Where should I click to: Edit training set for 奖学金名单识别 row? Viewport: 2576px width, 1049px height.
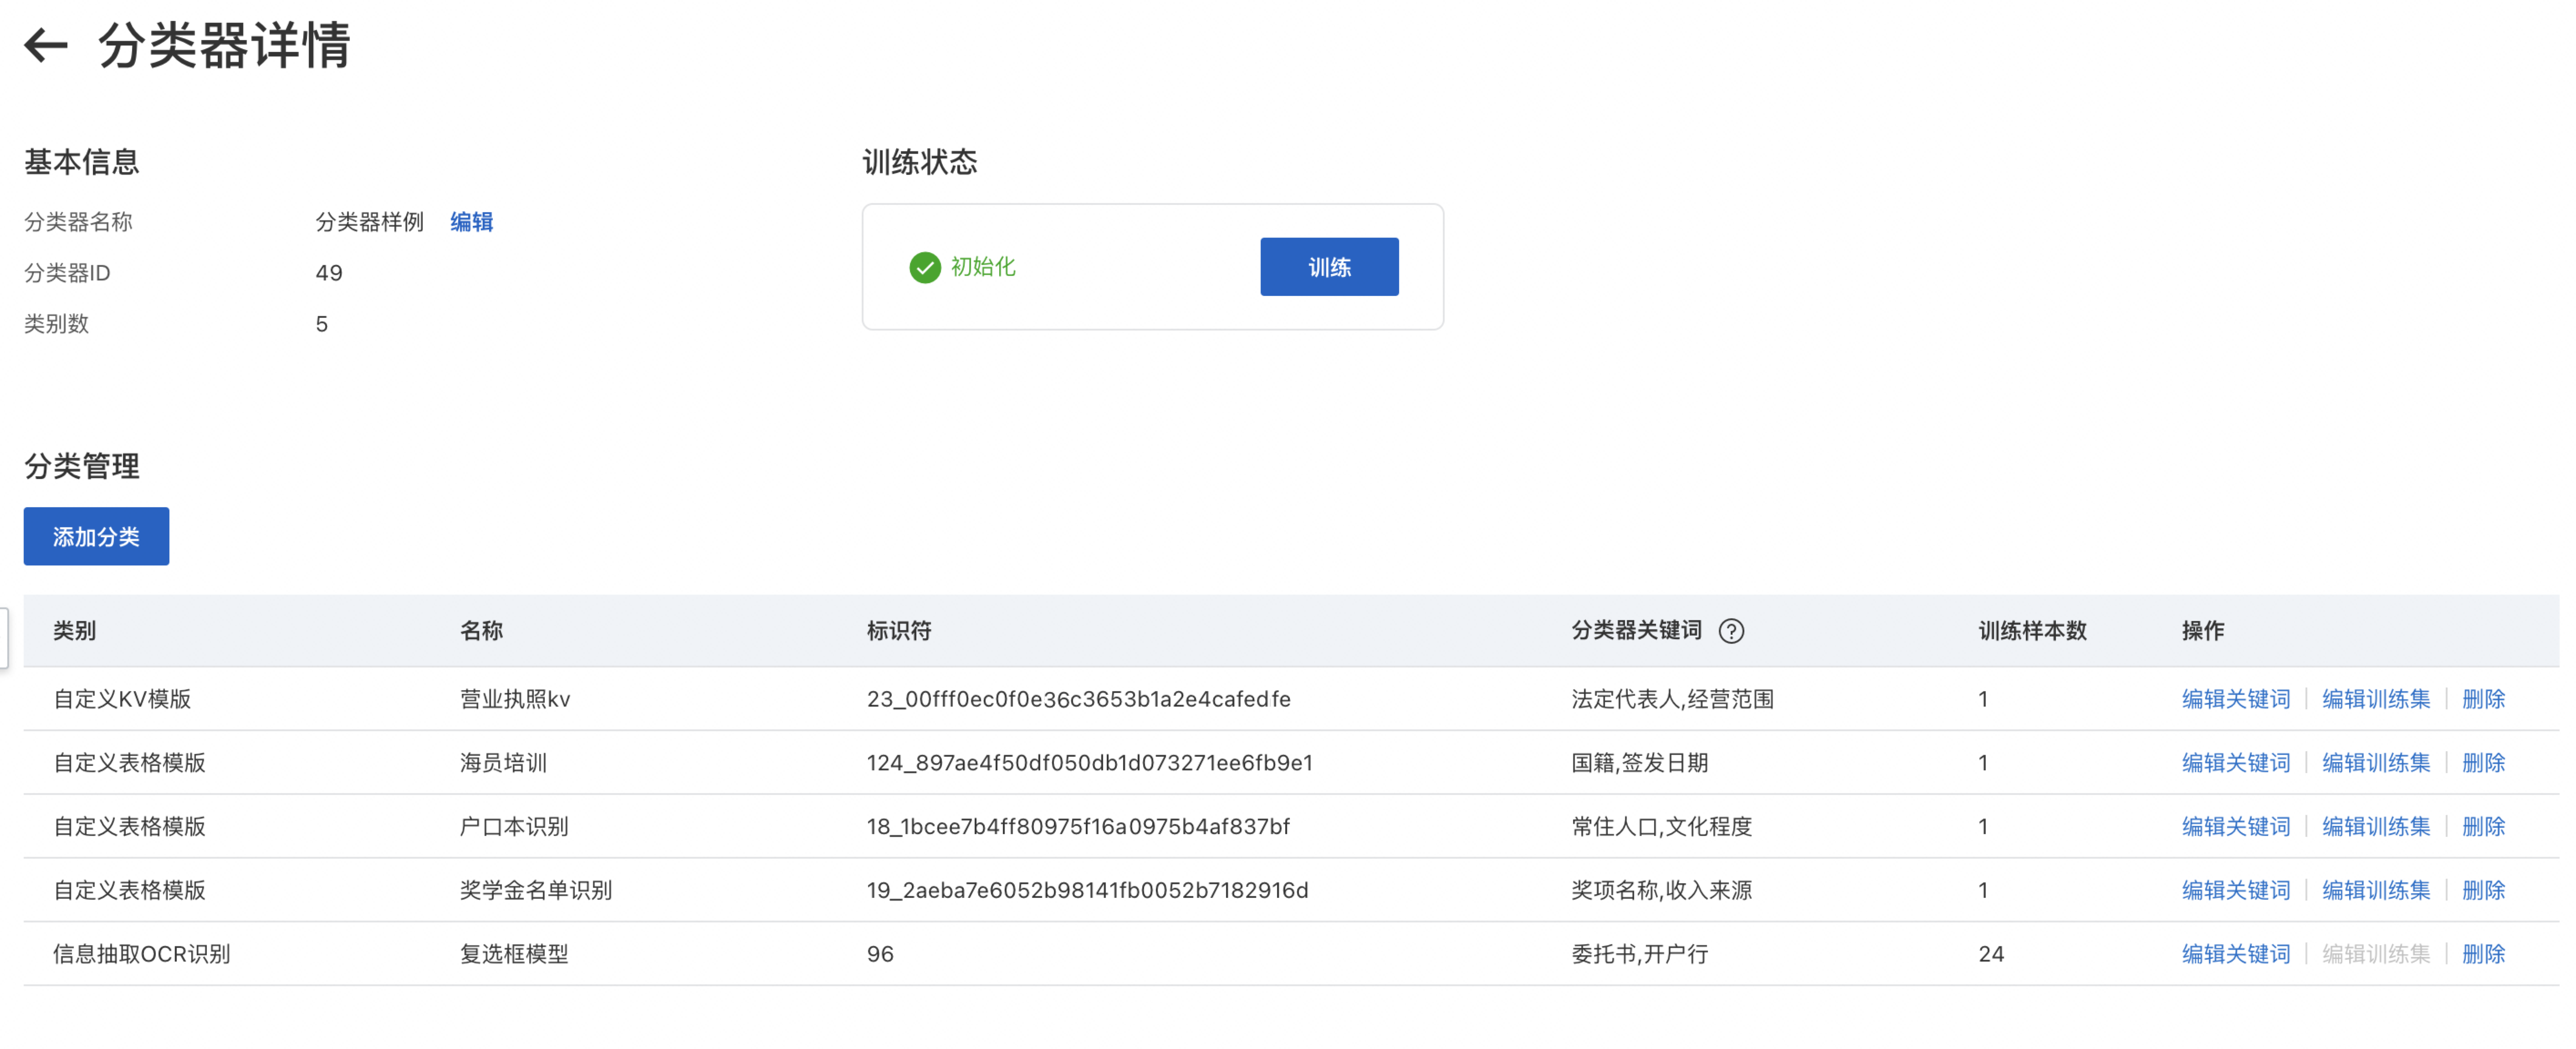click(2375, 890)
